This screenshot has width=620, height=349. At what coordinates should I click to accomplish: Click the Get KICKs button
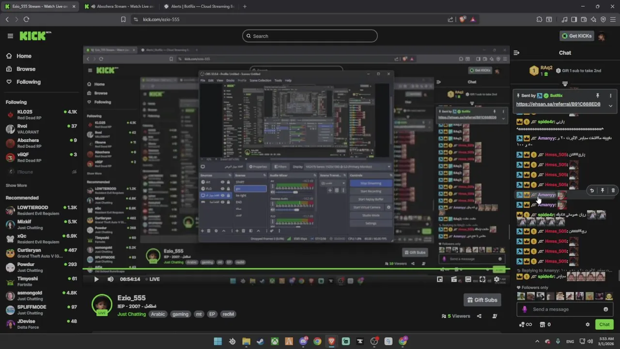[576, 36]
